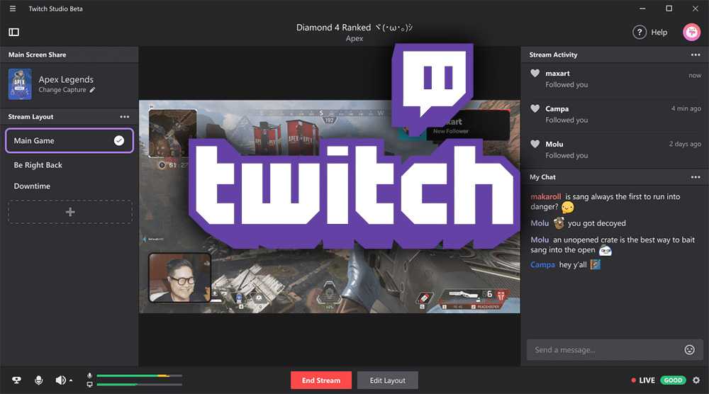Click the Apex Legends capture thumbnail
The image size is (709, 394).
[20, 84]
